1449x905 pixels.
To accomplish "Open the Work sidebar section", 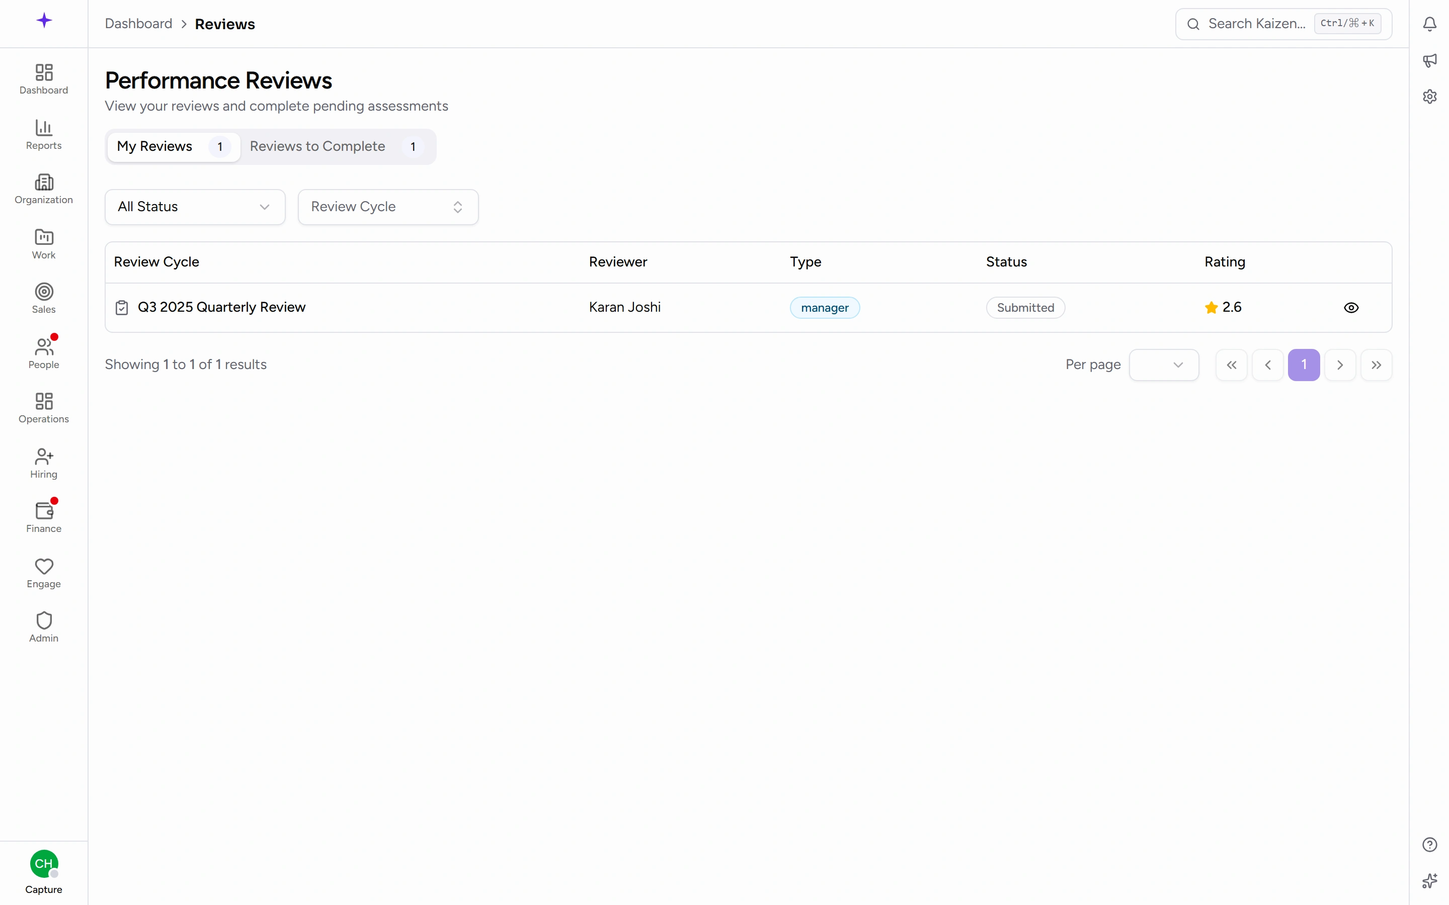I will point(44,244).
